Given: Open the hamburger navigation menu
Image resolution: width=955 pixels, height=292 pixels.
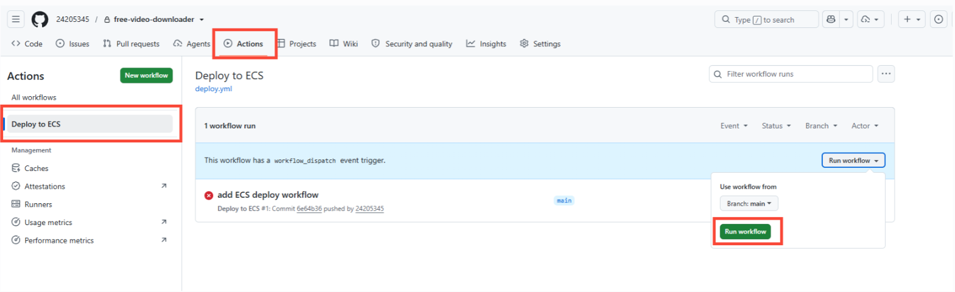Looking at the screenshot, I should (16, 19).
